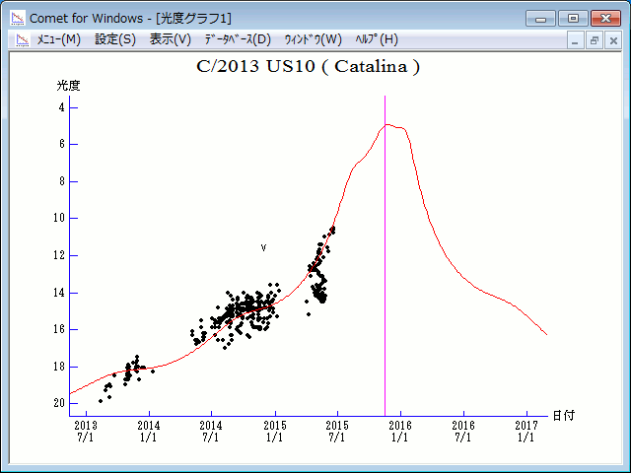Click the 2015 7/1 date label
The image size is (631, 473).
337,432
